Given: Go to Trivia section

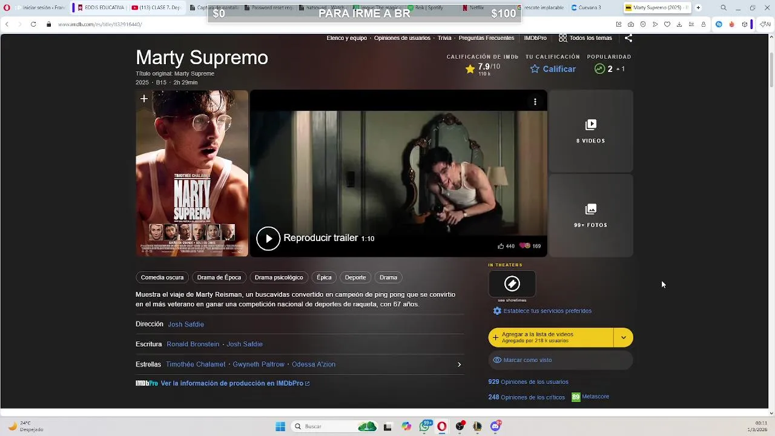Looking at the screenshot, I should point(444,38).
